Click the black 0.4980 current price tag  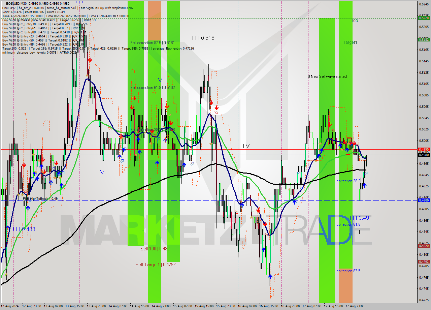[x=424, y=155]
